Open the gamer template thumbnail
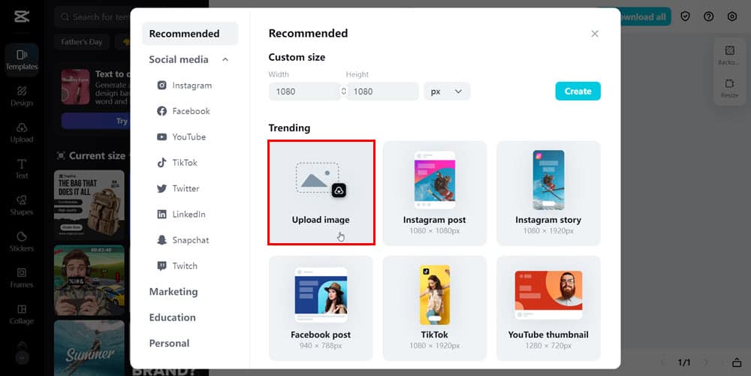This screenshot has width=751, height=376. (x=89, y=281)
